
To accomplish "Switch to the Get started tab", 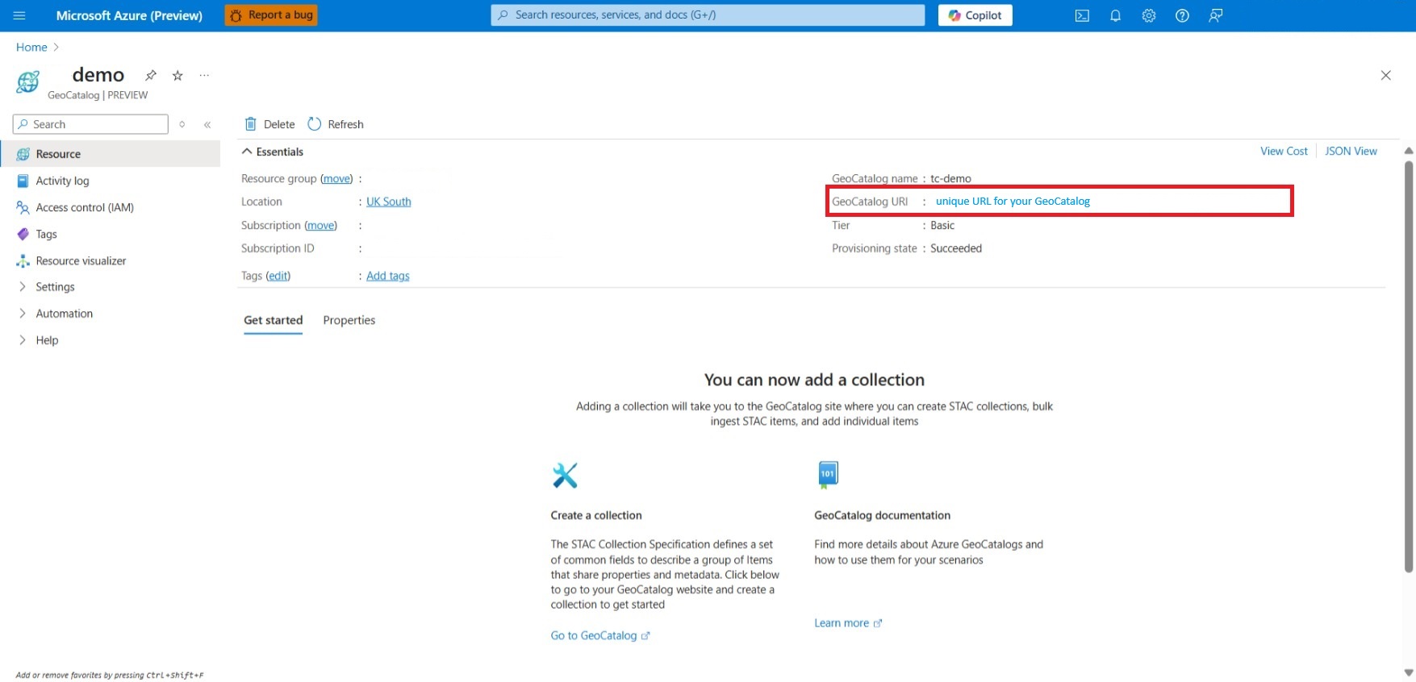I will pyautogui.click(x=274, y=320).
